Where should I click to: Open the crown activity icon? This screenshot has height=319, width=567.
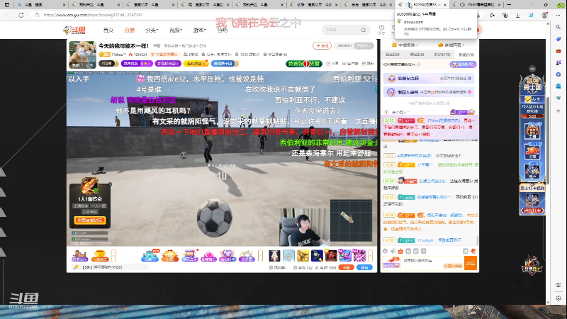click(247, 256)
